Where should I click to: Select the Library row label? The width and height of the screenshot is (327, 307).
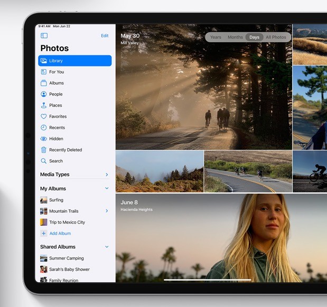(x=56, y=61)
